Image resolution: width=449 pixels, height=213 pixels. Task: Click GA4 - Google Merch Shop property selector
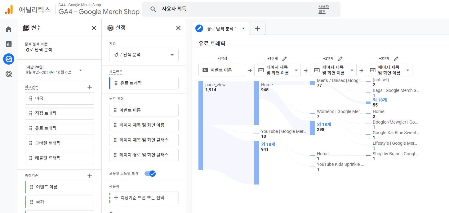tap(99, 9)
